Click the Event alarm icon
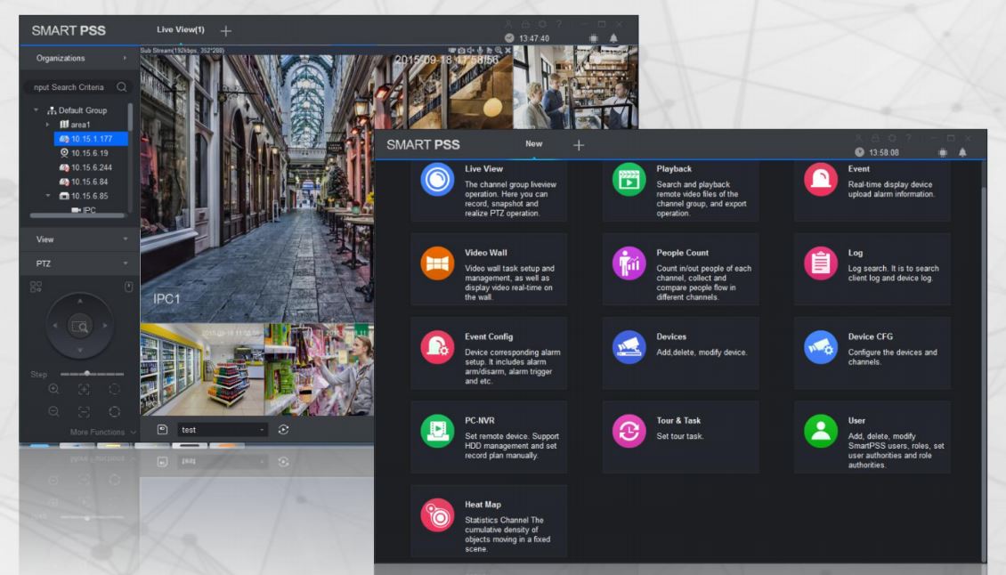The height and width of the screenshot is (575, 1006). (x=821, y=179)
